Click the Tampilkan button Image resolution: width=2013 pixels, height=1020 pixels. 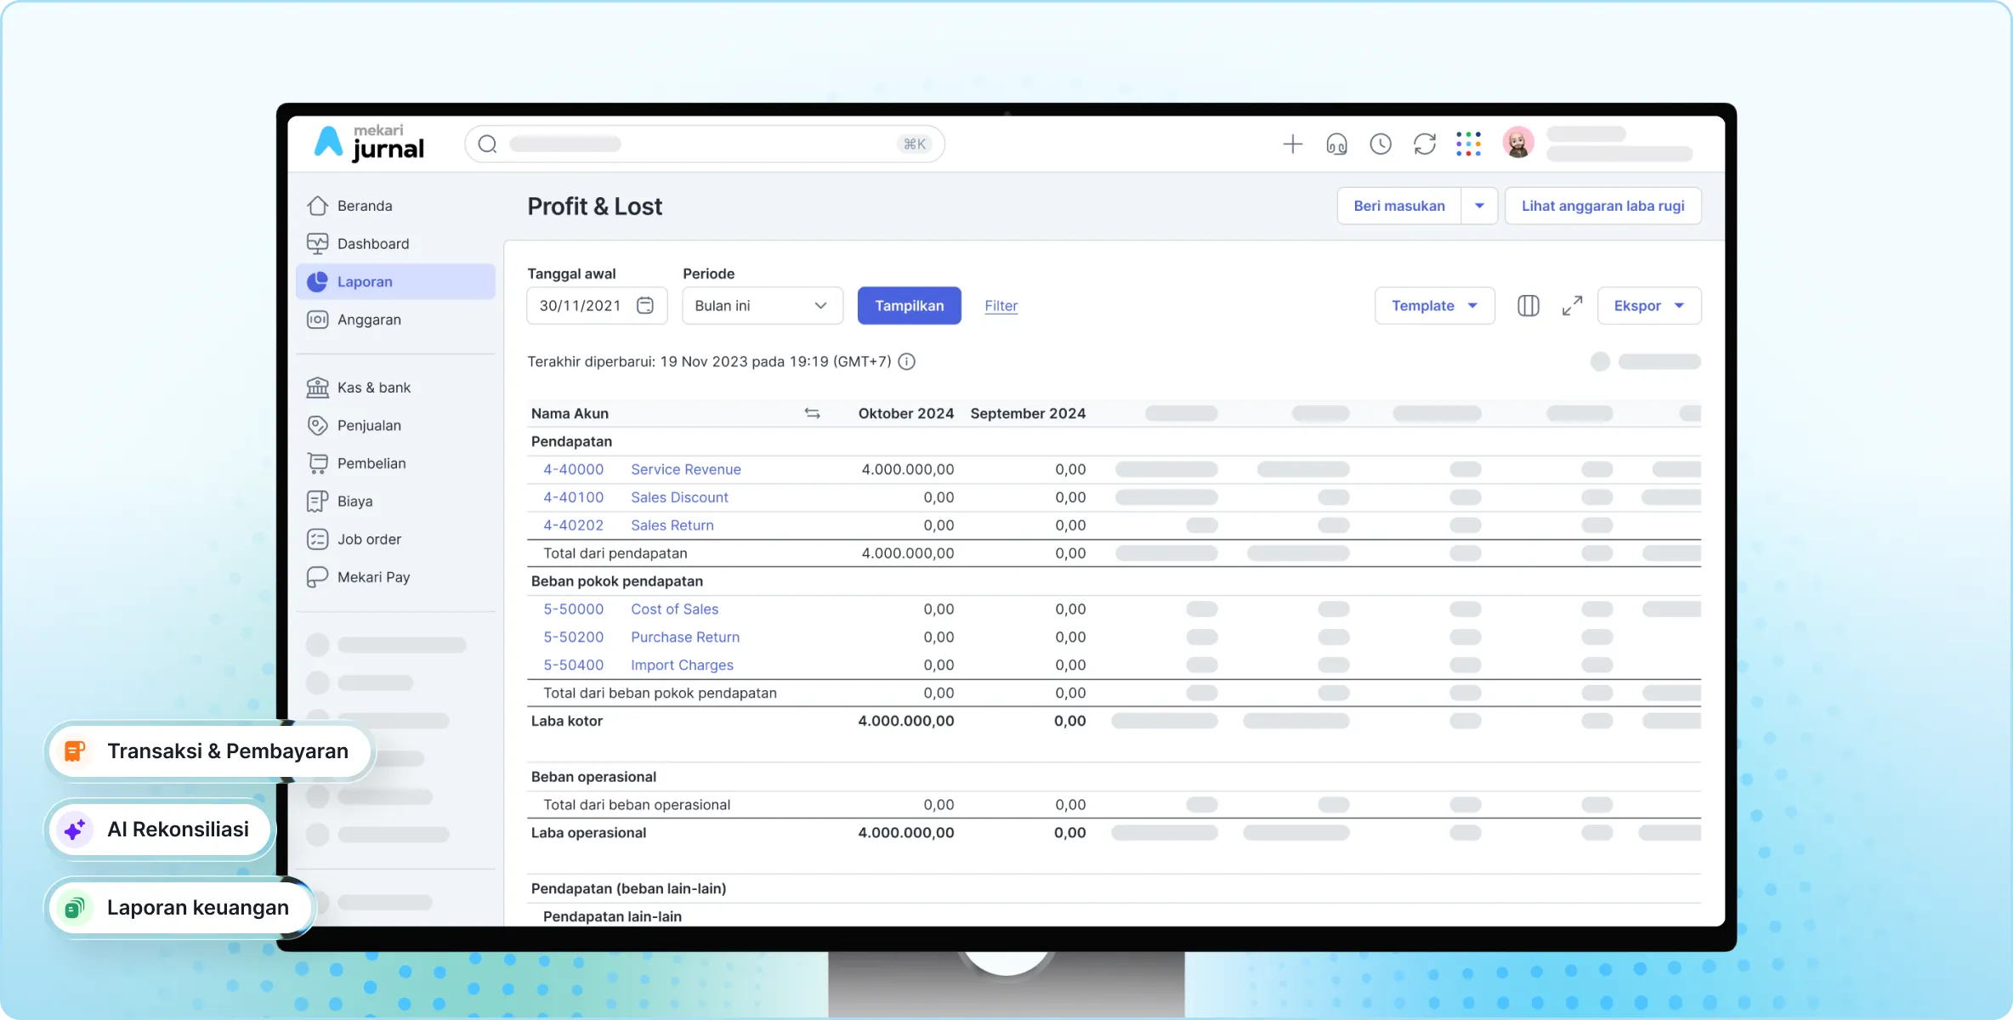tap(910, 305)
